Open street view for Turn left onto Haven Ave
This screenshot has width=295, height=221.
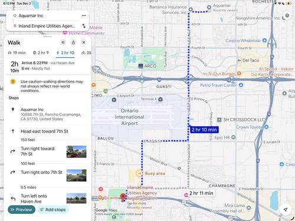(x=77, y=199)
